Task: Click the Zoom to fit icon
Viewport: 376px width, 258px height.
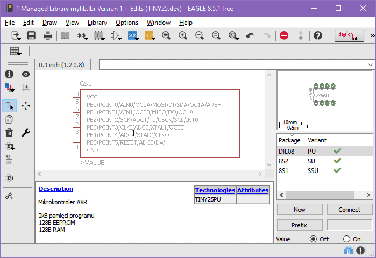Action: (x=166, y=35)
